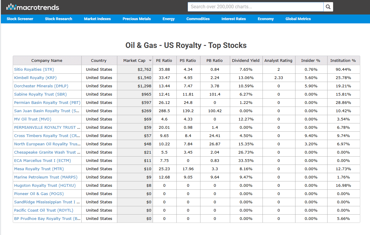
Task: Type in the chart search box
Action: (x=255, y=7)
